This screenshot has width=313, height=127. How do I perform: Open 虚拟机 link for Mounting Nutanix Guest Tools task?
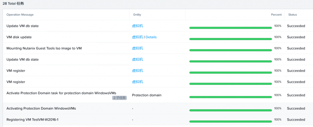tap(137, 48)
